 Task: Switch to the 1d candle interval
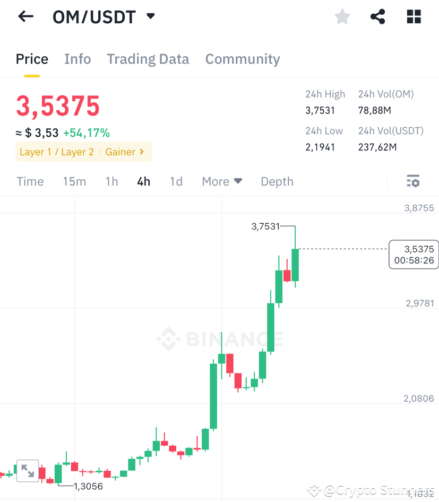(176, 181)
